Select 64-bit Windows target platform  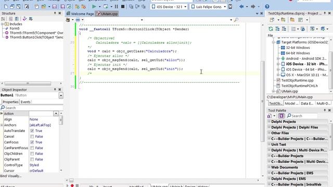(298, 53)
